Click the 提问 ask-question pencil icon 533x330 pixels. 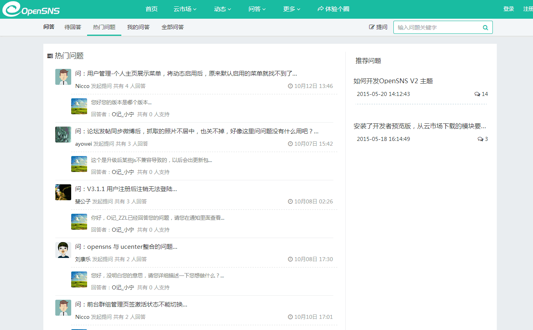(372, 27)
